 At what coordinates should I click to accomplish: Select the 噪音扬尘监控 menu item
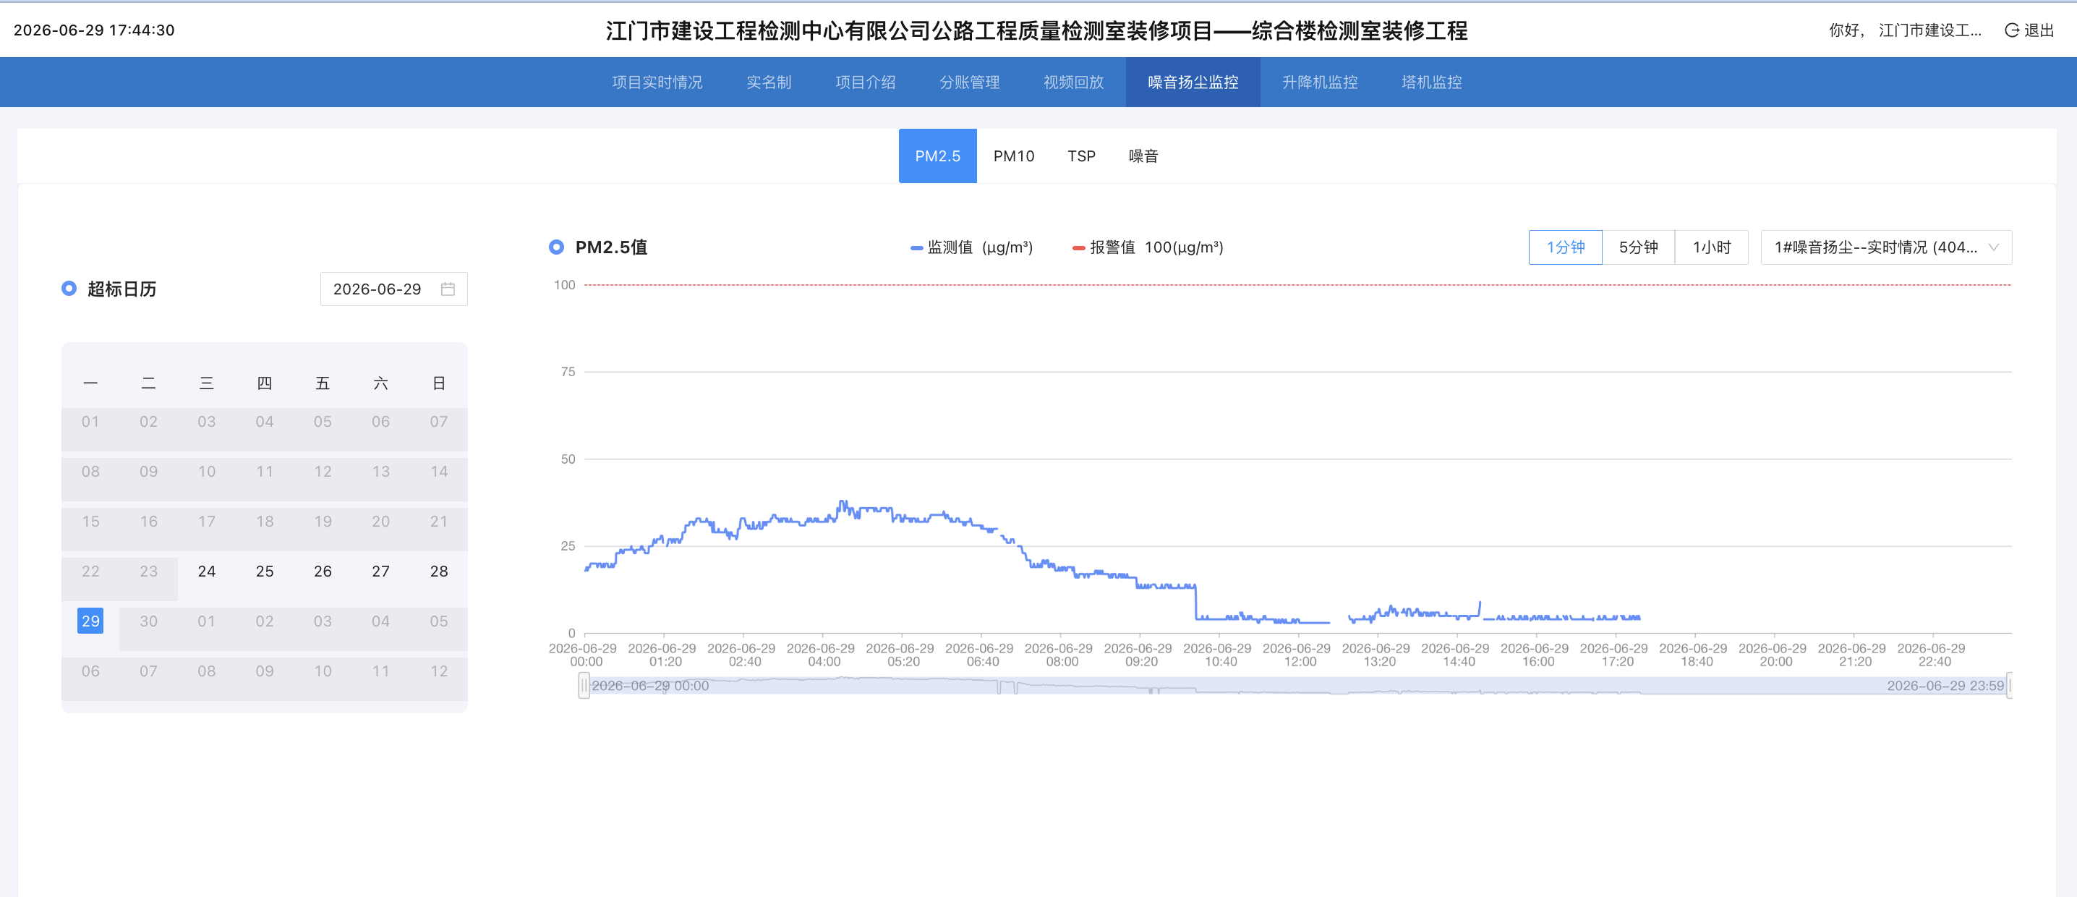click(1193, 82)
